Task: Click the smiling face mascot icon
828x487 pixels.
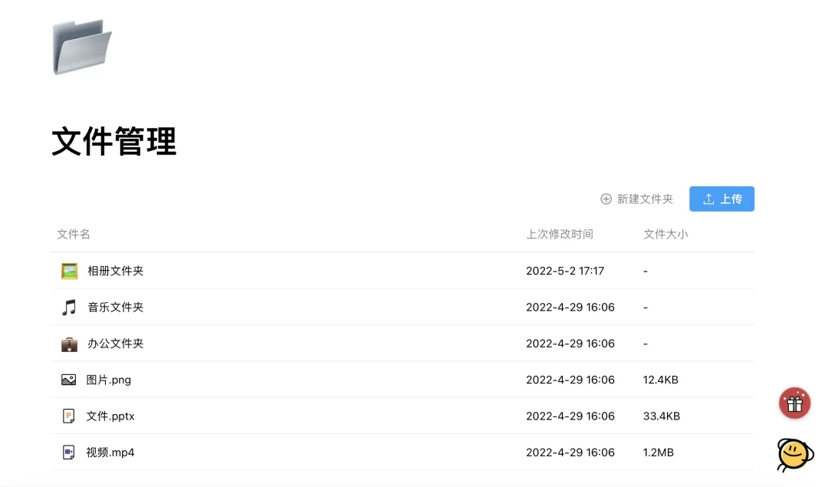Action: 793,454
